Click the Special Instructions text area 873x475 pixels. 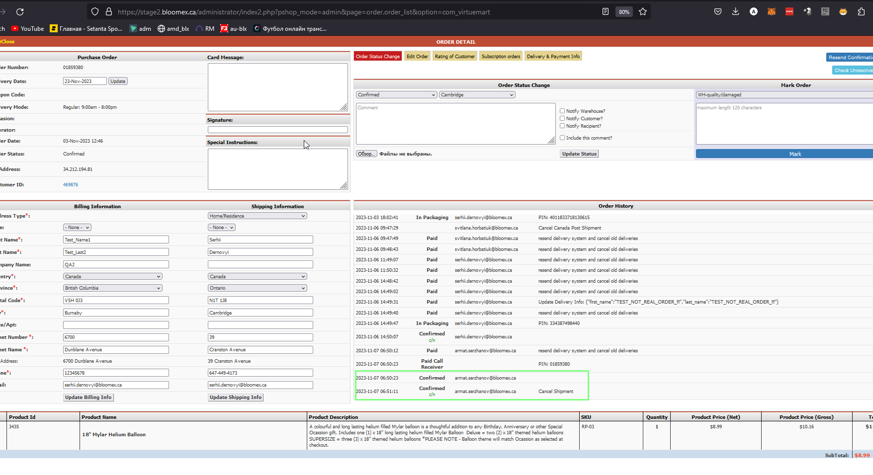[x=278, y=169]
